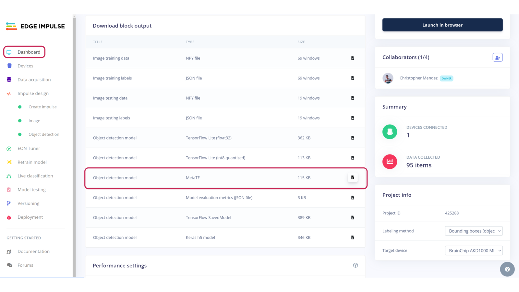Click the Data acquisition database icon
Viewport: 519px width, 292px height.
9,79
